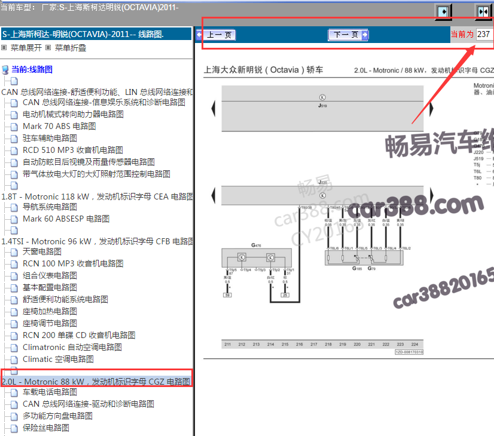Open 带气体放电大灯的大灯照射范围控制电路图
The height and width of the screenshot is (436, 494).
point(96,174)
